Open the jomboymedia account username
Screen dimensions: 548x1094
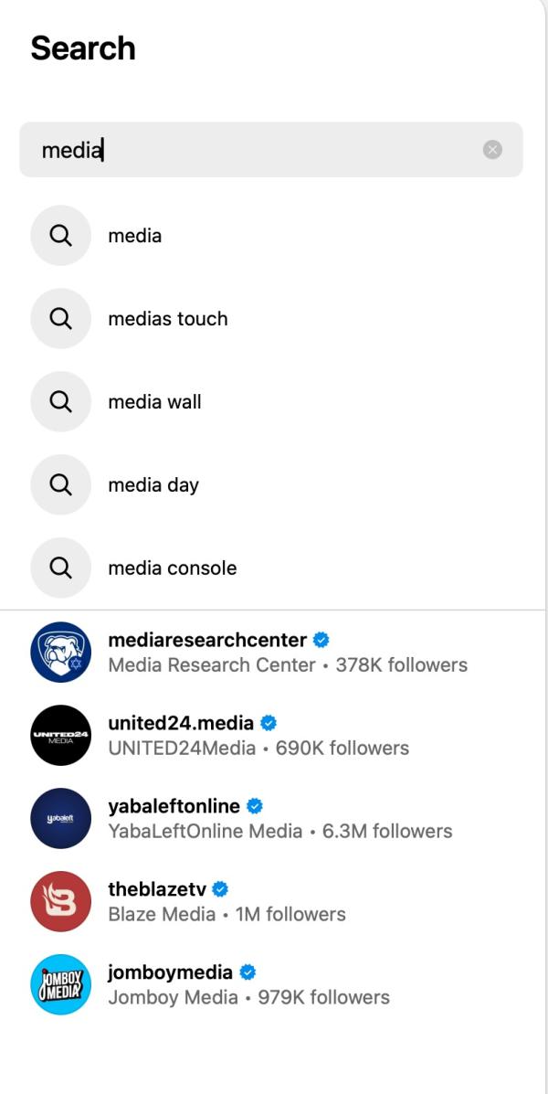[170, 972]
